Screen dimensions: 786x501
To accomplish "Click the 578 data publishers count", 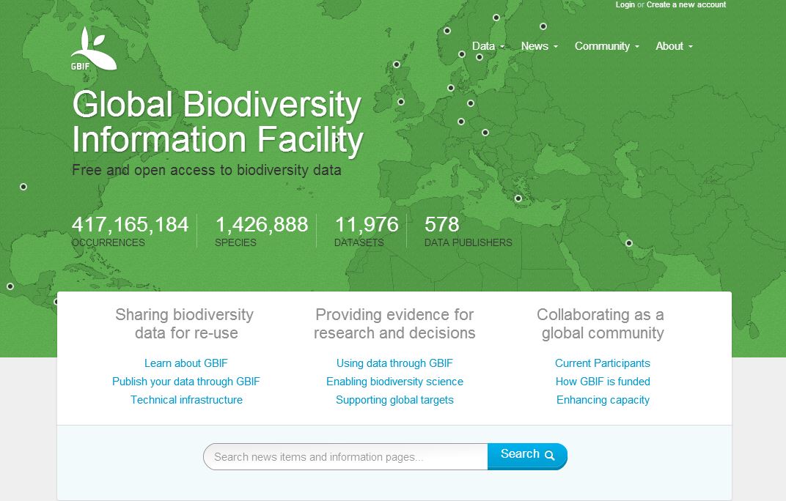I will click(x=441, y=224).
